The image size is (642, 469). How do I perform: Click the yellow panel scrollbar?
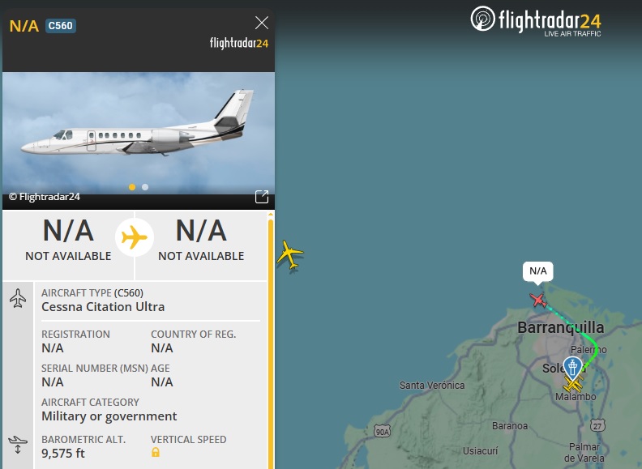click(x=271, y=339)
